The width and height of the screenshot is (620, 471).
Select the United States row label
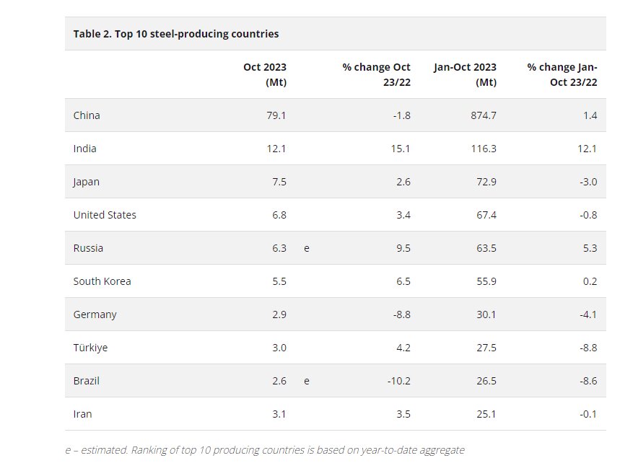coord(105,215)
